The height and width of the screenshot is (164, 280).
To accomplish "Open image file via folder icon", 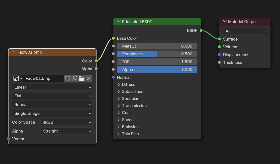I will click(82, 78).
